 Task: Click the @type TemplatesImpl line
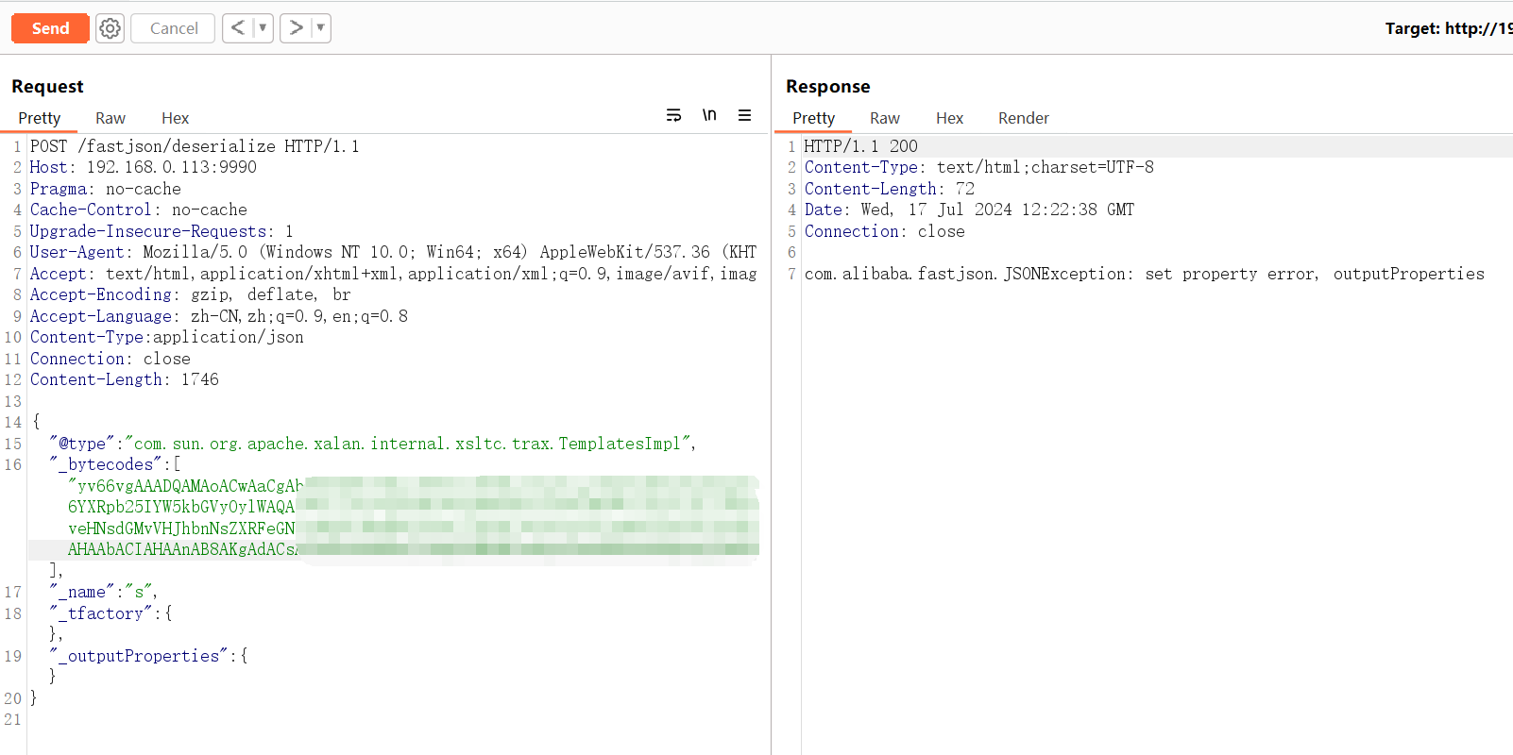[373, 444]
